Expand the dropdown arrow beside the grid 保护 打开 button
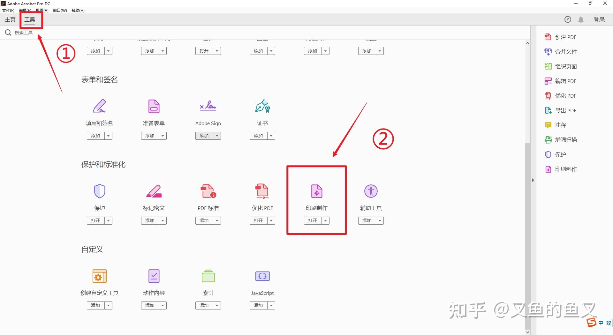The width and height of the screenshot is (613, 335). (109, 221)
